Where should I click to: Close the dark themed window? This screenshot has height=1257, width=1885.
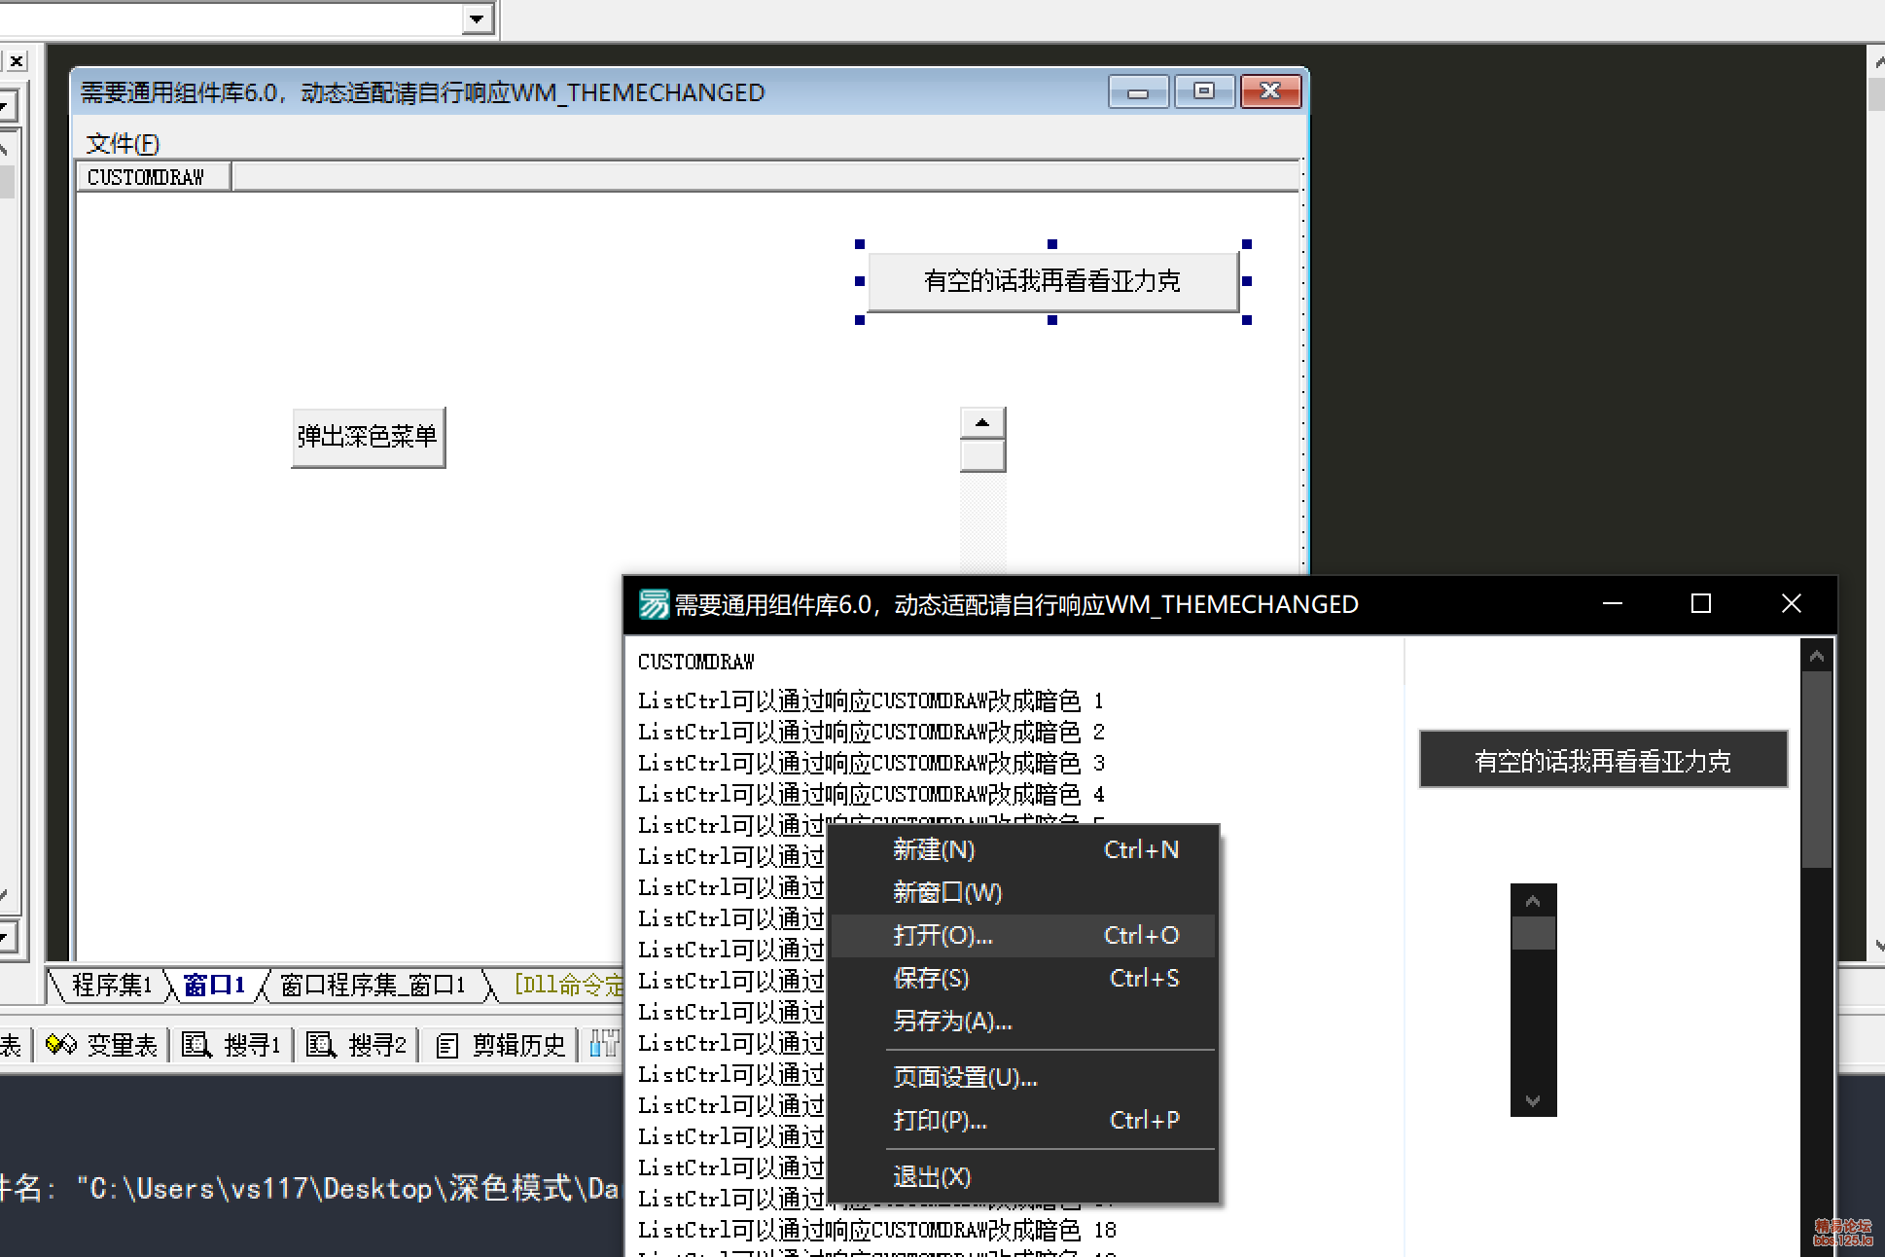(x=1791, y=604)
